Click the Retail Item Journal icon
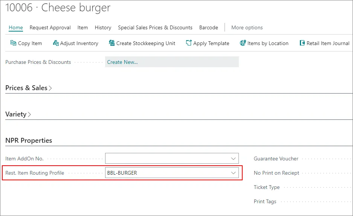This screenshot has height=216, width=353. [x=302, y=43]
